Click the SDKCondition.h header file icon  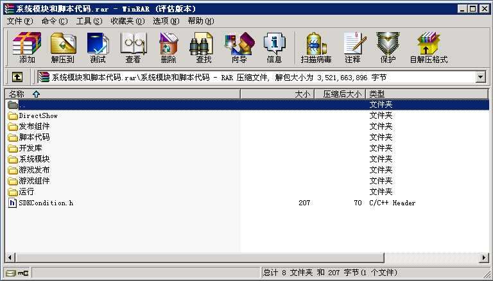(12, 203)
